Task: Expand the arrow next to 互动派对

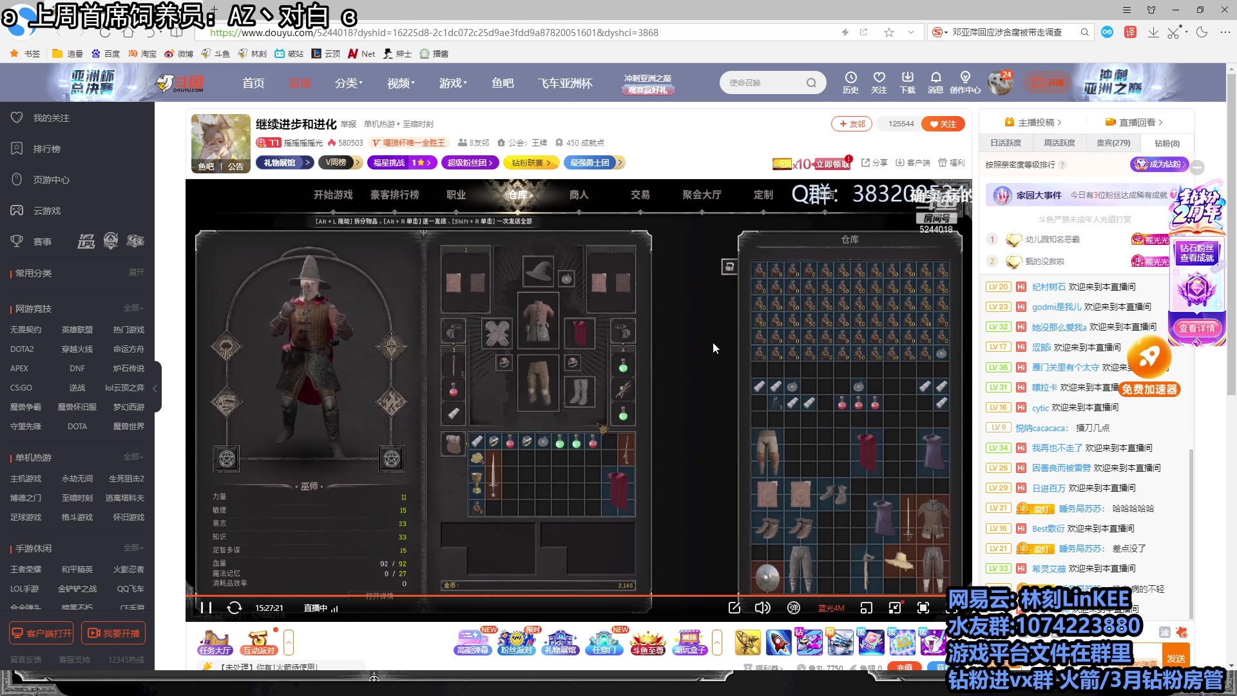Action: pyautogui.click(x=289, y=642)
